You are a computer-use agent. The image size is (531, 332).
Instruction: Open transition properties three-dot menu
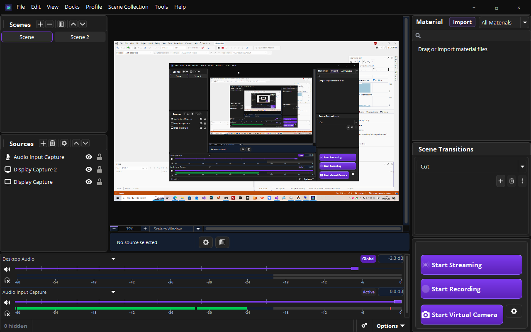point(522,181)
